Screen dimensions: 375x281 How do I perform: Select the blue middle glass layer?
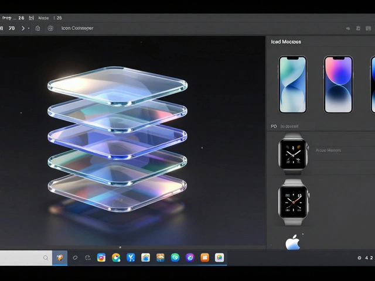[117, 140]
